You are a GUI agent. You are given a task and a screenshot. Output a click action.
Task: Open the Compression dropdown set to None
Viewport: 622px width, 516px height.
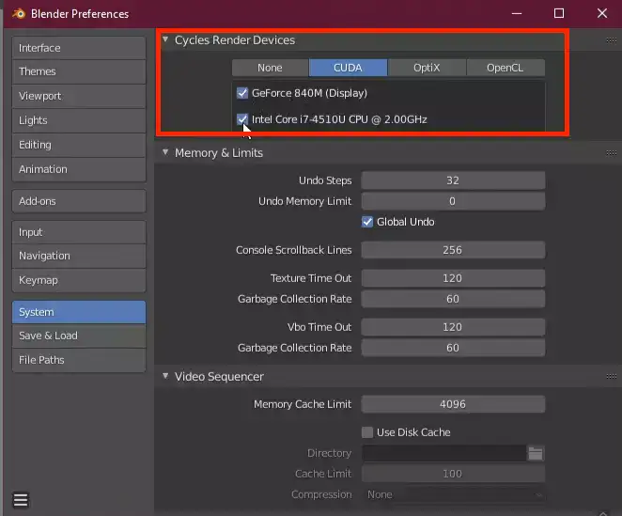click(454, 494)
